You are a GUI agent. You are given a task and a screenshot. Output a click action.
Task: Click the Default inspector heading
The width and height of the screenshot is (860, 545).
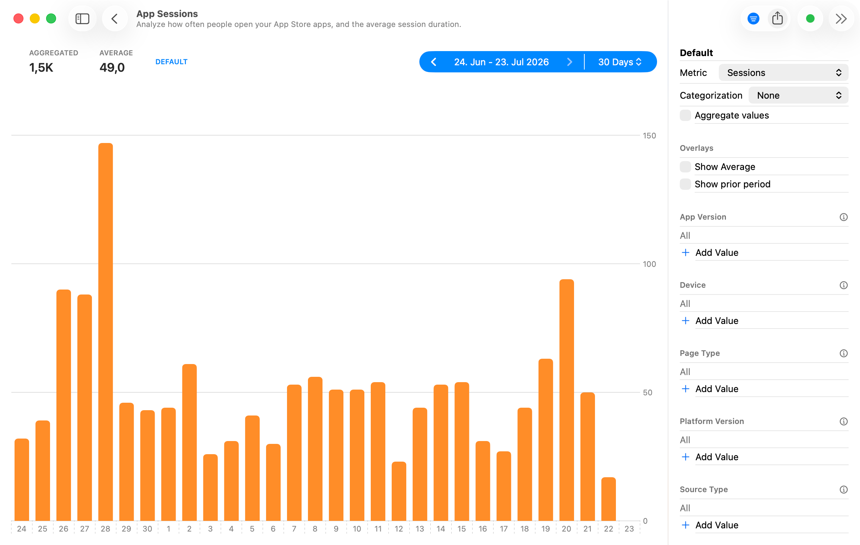coord(696,53)
